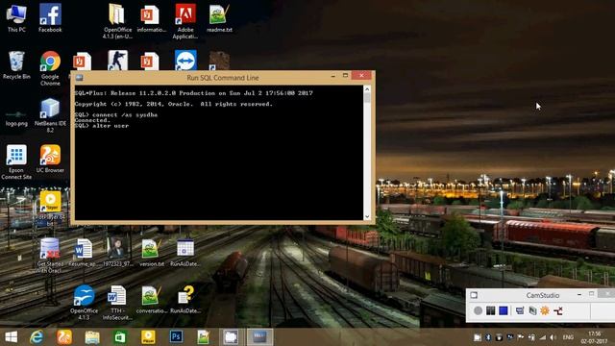Open the Windows Start button
The image size is (615, 346).
click(11, 337)
